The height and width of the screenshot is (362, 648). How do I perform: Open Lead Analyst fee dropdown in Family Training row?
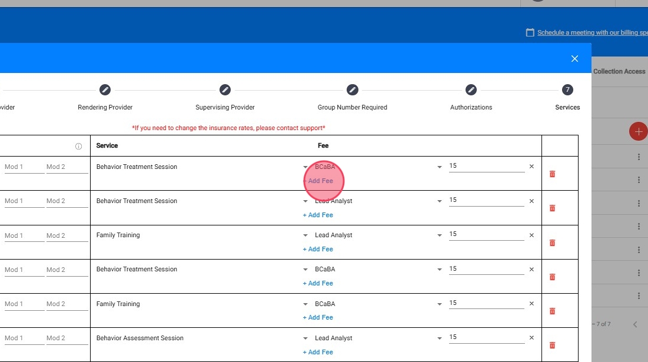[439, 235]
